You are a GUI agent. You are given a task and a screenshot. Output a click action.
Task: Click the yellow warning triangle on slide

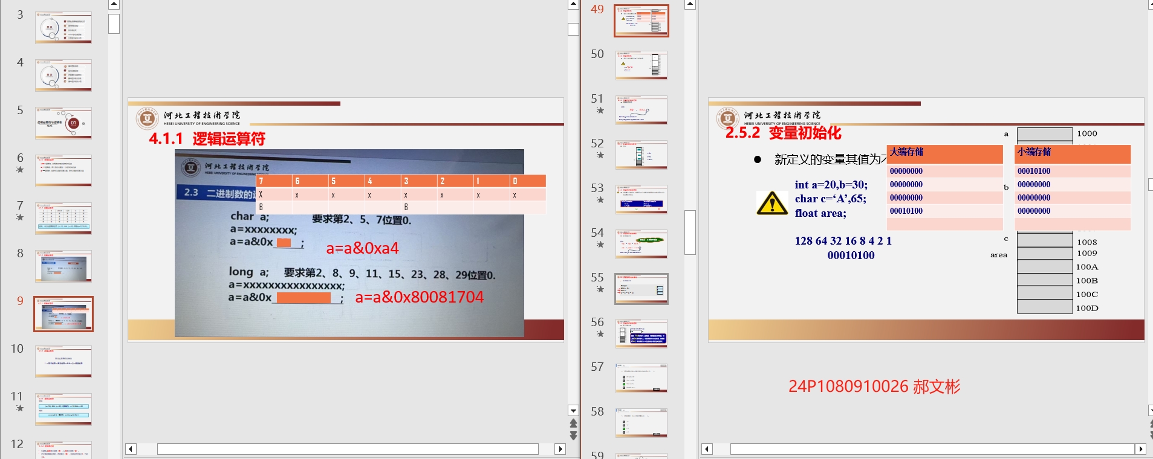[x=772, y=204]
